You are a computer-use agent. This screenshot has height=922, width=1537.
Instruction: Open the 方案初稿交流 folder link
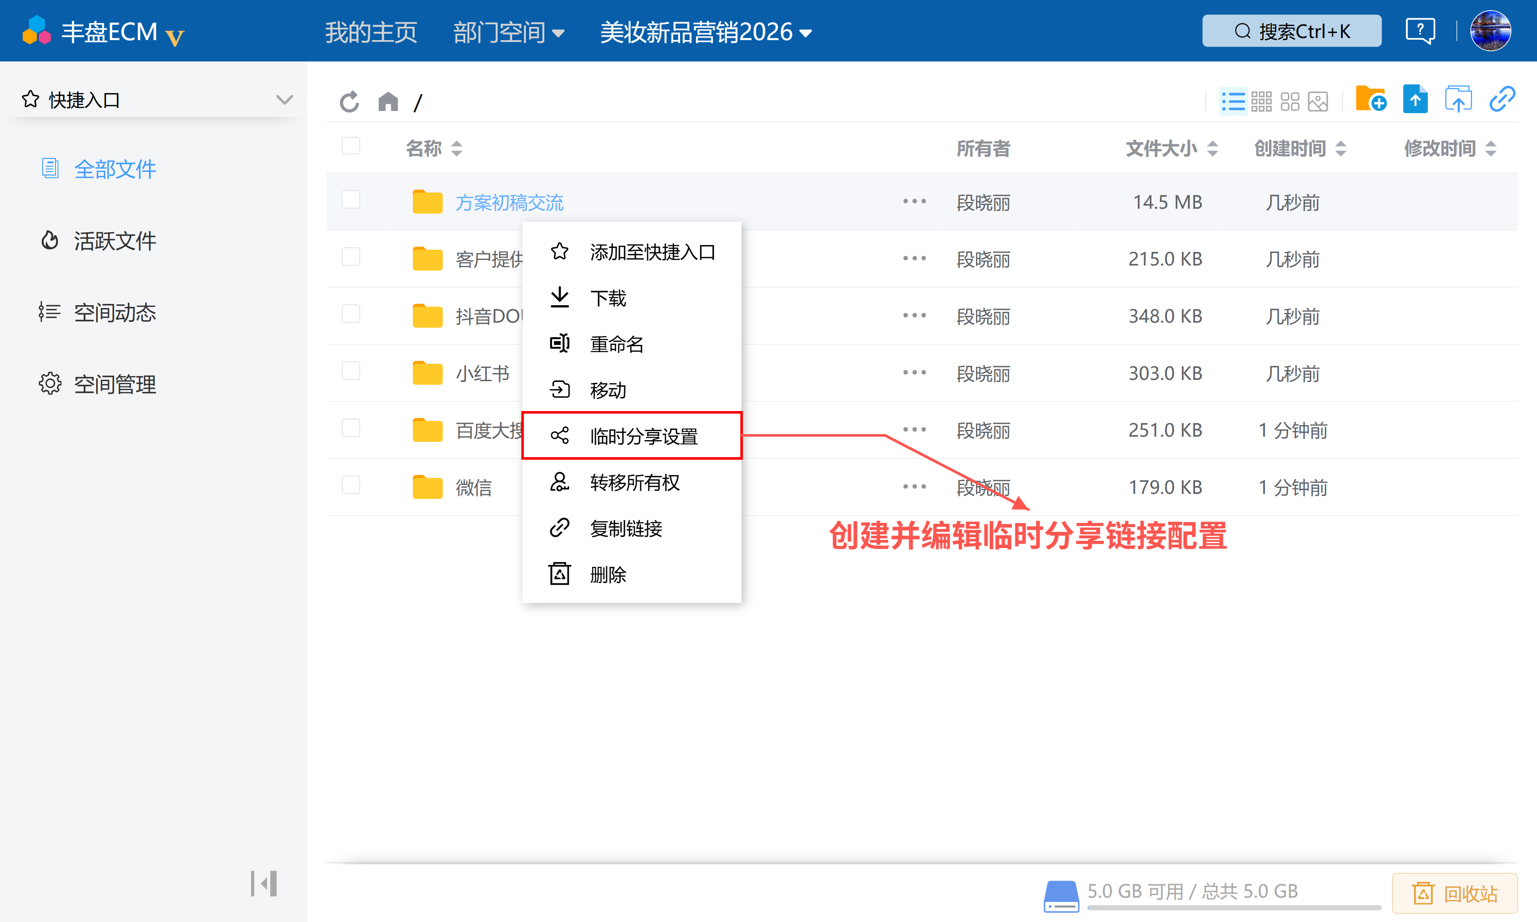pyautogui.click(x=509, y=203)
